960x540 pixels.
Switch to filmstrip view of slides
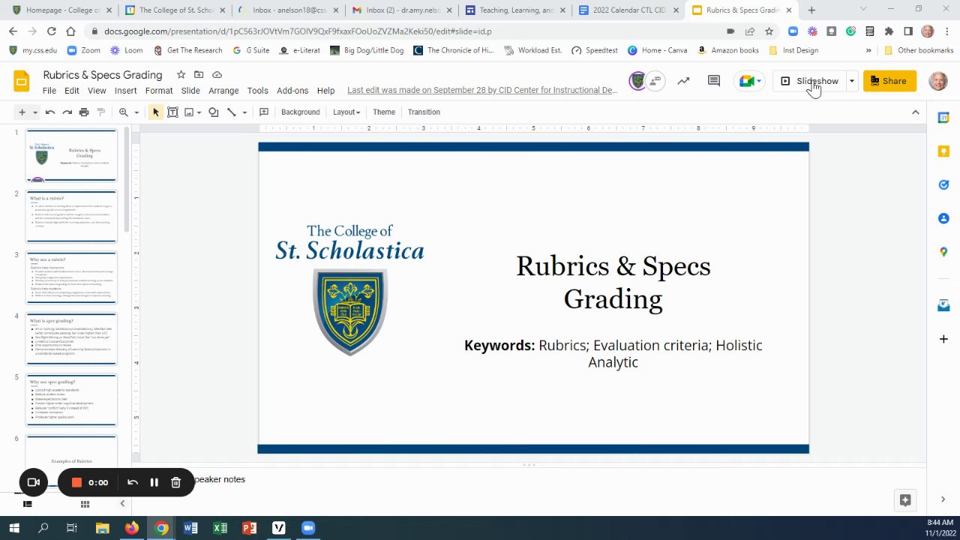tap(28, 504)
